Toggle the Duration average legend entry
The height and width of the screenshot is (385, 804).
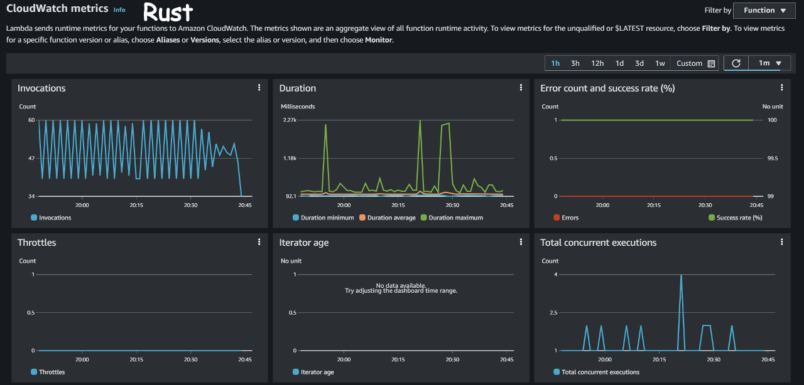click(x=387, y=218)
